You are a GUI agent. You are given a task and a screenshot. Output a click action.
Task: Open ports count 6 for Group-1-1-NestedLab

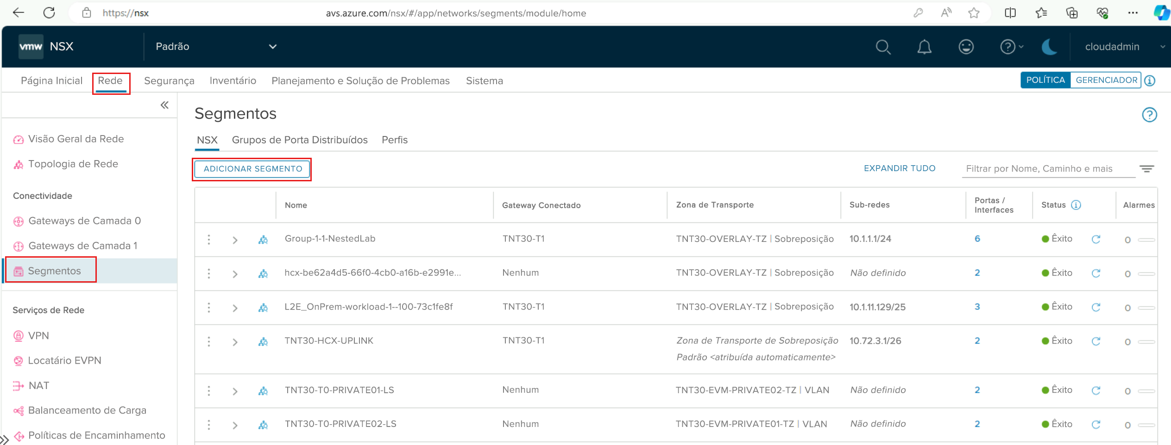(x=977, y=239)
